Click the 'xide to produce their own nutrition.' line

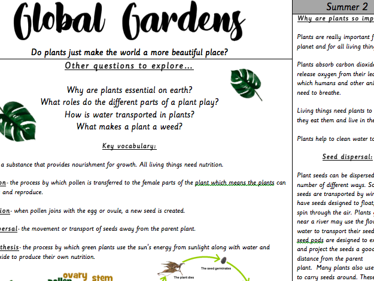[47, 257]
